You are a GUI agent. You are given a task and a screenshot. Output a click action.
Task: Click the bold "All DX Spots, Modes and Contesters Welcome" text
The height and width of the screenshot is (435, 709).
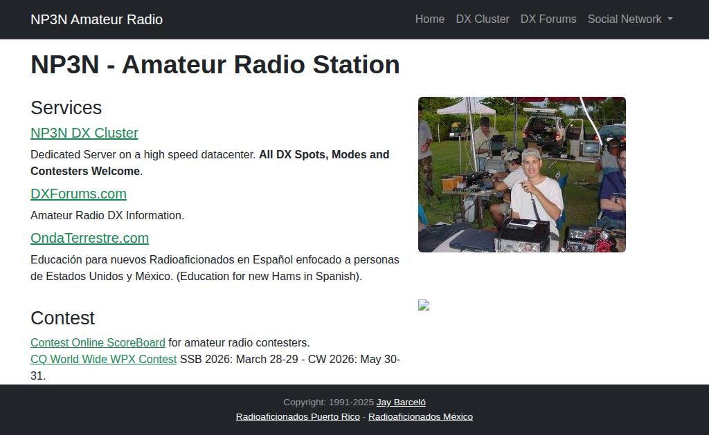(x=210, y=163)
